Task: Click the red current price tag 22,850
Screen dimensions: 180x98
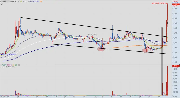Action: click(176, 4)
